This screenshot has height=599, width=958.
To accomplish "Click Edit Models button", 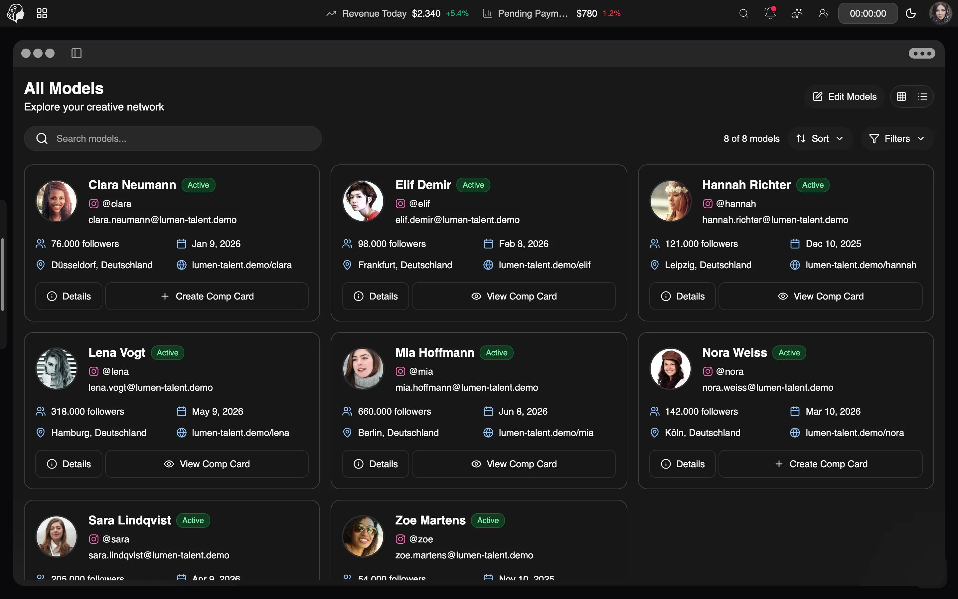I will 844,96.
